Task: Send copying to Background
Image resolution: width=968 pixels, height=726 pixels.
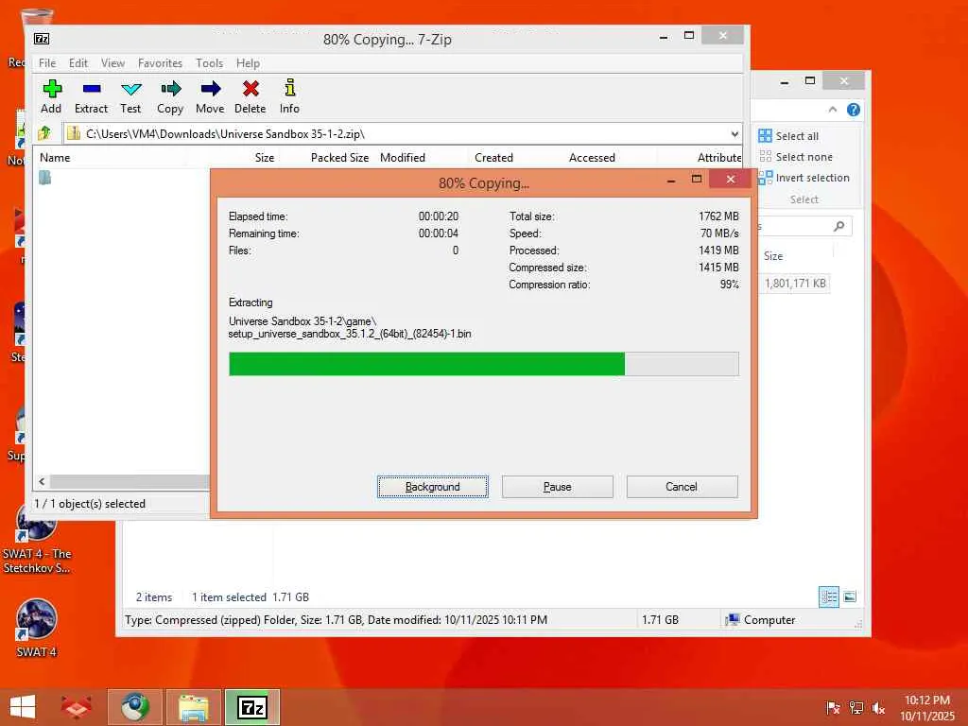Action: pos(433,487)
